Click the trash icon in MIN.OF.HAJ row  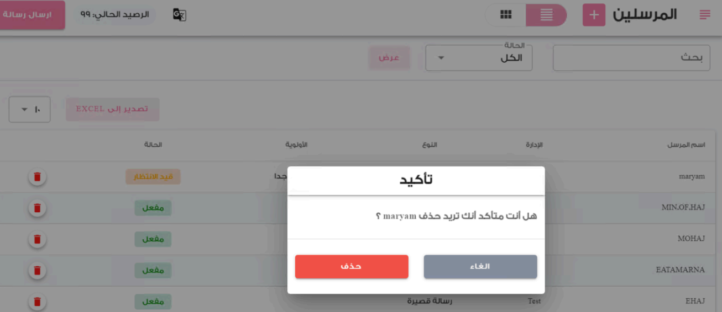[37, 208]
